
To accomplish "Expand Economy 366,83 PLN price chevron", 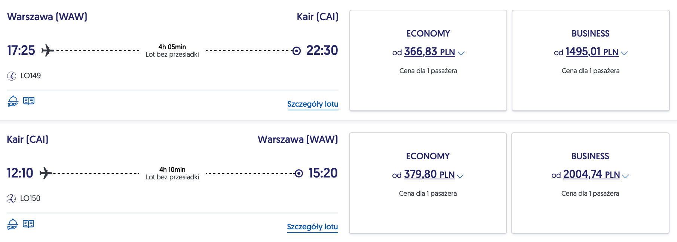I will 461,53.
